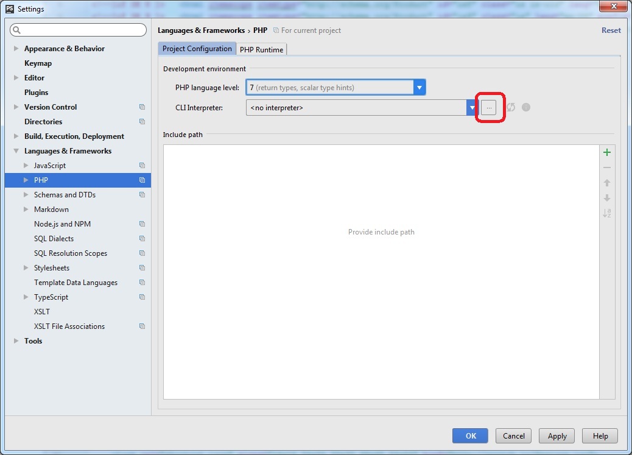Screen dimensions: 632x455
Task: Apply the settings changes
Action: pos(556,436)
